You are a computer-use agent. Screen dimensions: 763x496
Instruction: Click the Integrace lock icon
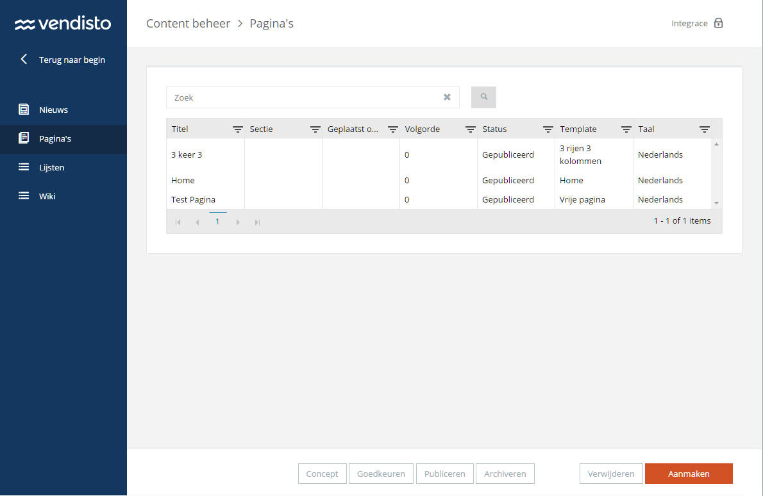718,24
